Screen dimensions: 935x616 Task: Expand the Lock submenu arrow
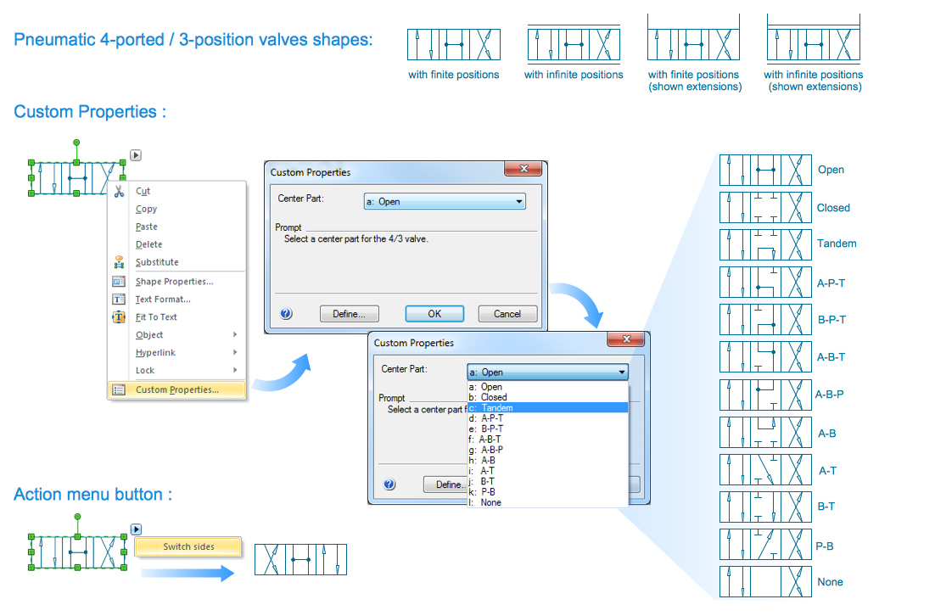pyautogui.click(x=235, y=370)
